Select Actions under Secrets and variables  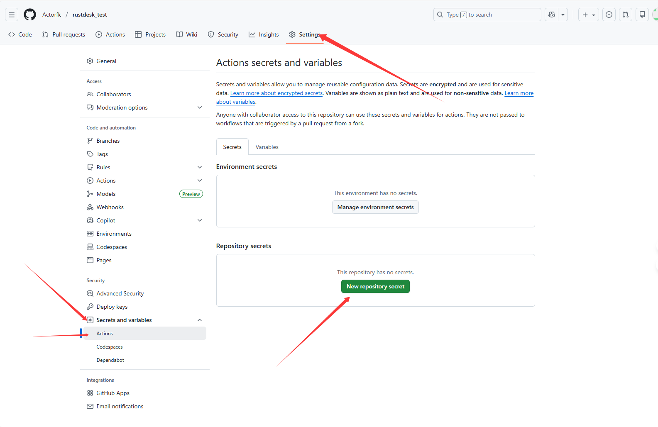pyautogui.click(x=144, y=333)
